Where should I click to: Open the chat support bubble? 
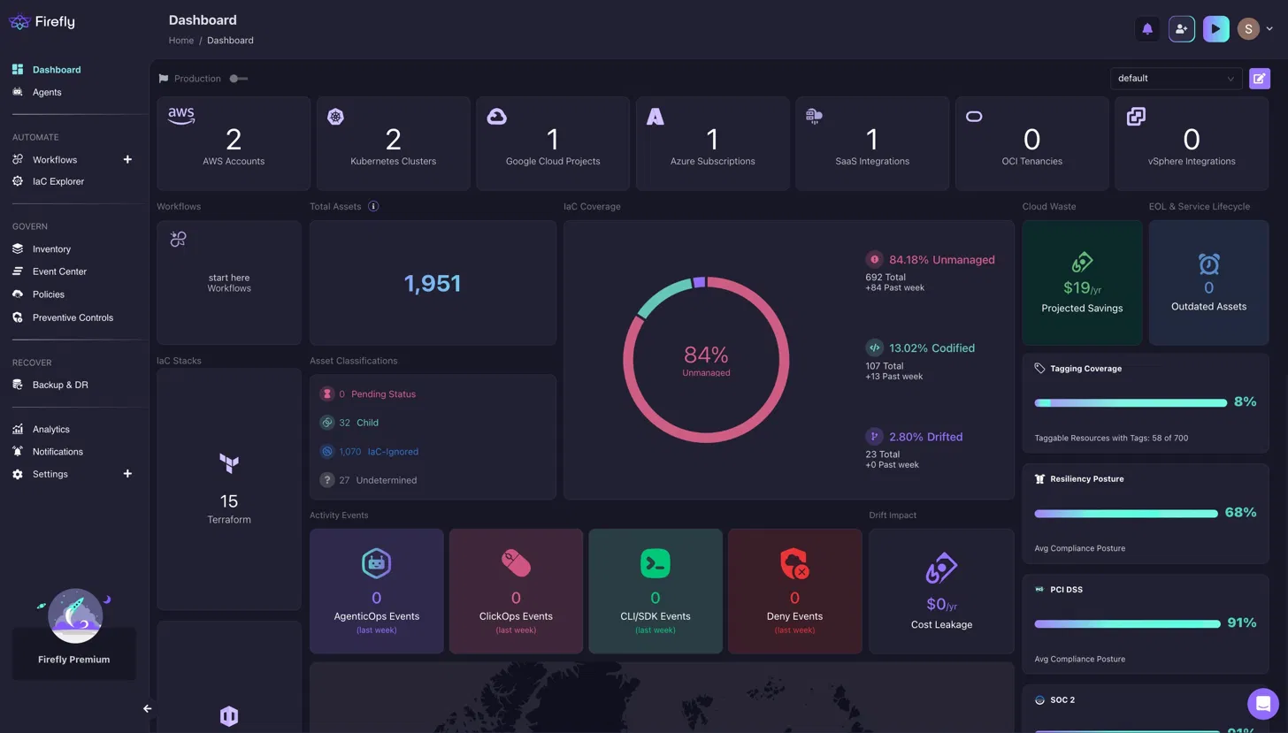click(1262, 705)
